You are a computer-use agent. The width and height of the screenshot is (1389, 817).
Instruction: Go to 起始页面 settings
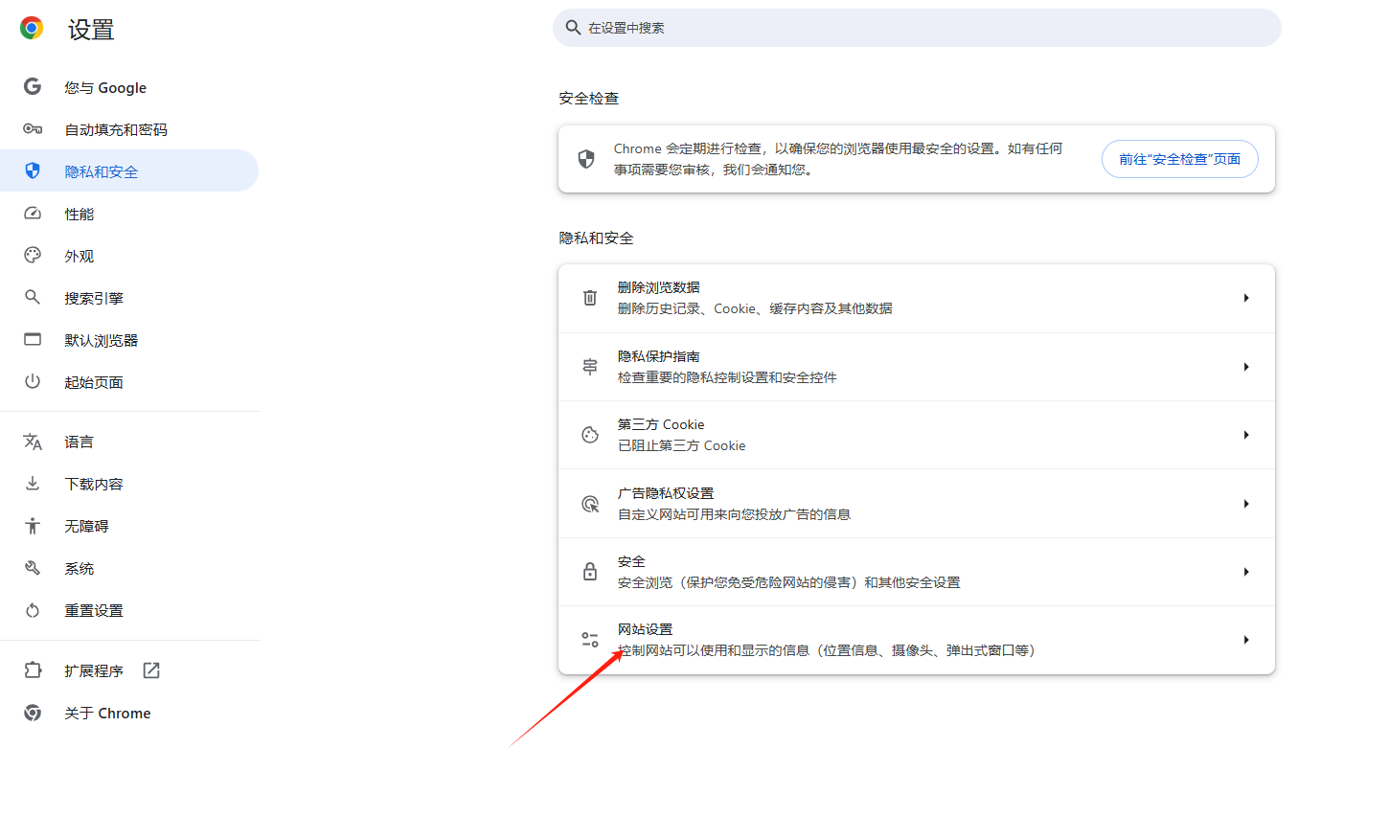129,382
